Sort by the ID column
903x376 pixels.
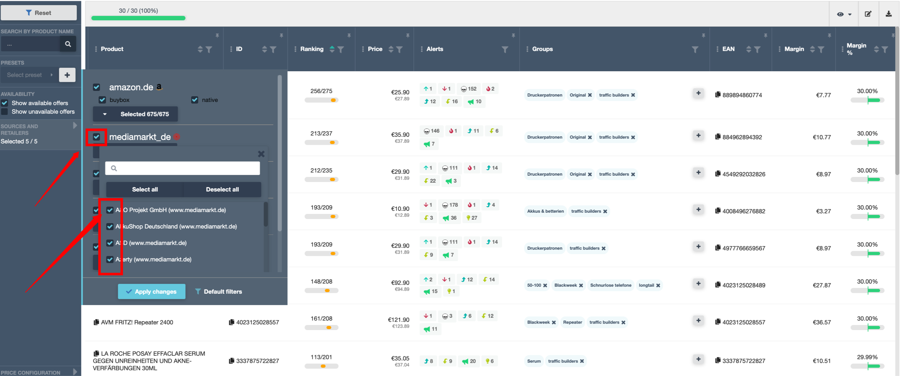(265, 49)
